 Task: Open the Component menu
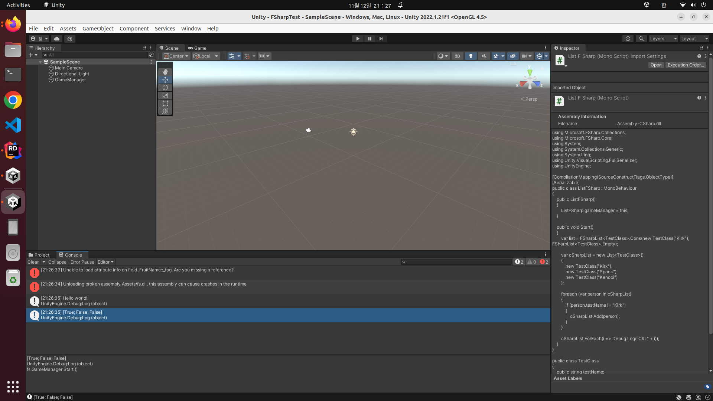click(134, 29)
